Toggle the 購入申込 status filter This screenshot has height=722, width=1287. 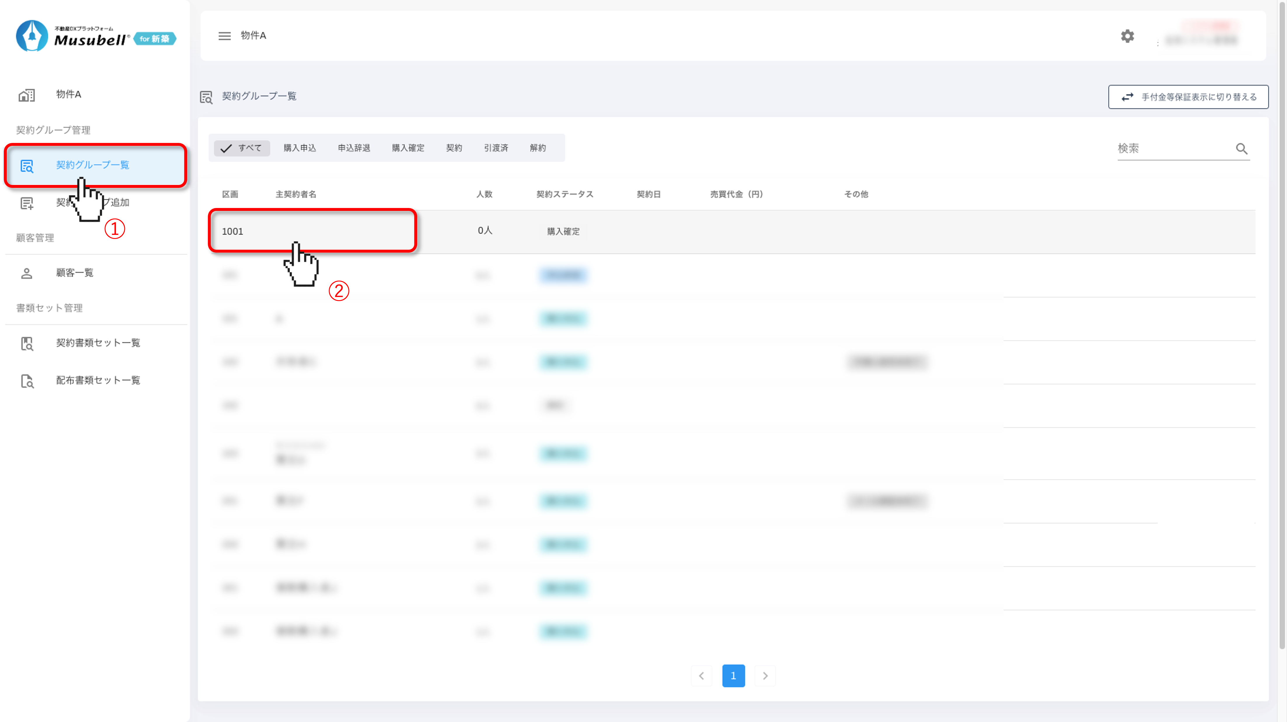[300, 148]
